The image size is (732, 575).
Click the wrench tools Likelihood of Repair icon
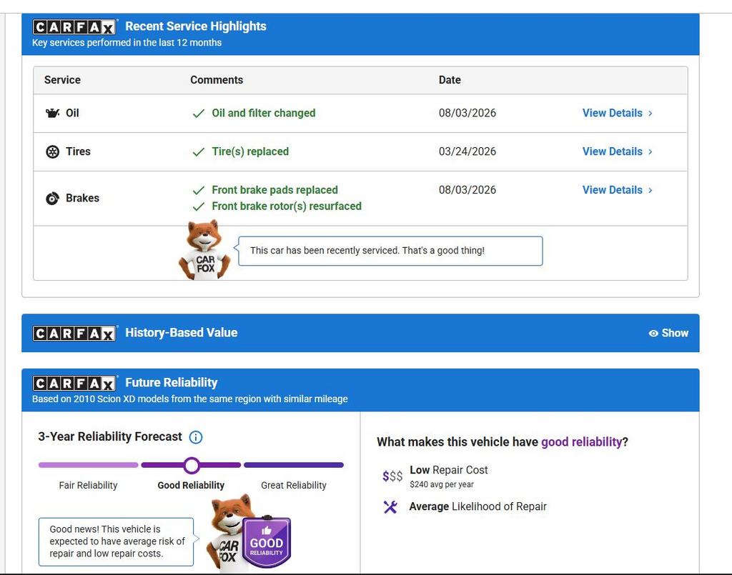point(390,507)
